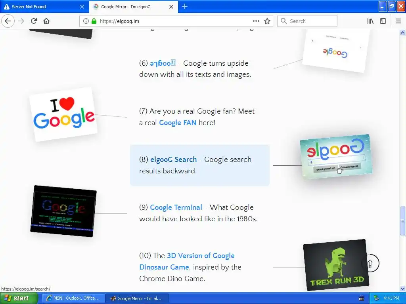Click the scrollbar up arrow
The width and height of the screenshot is (406, 304).
(x=402, y=32)
